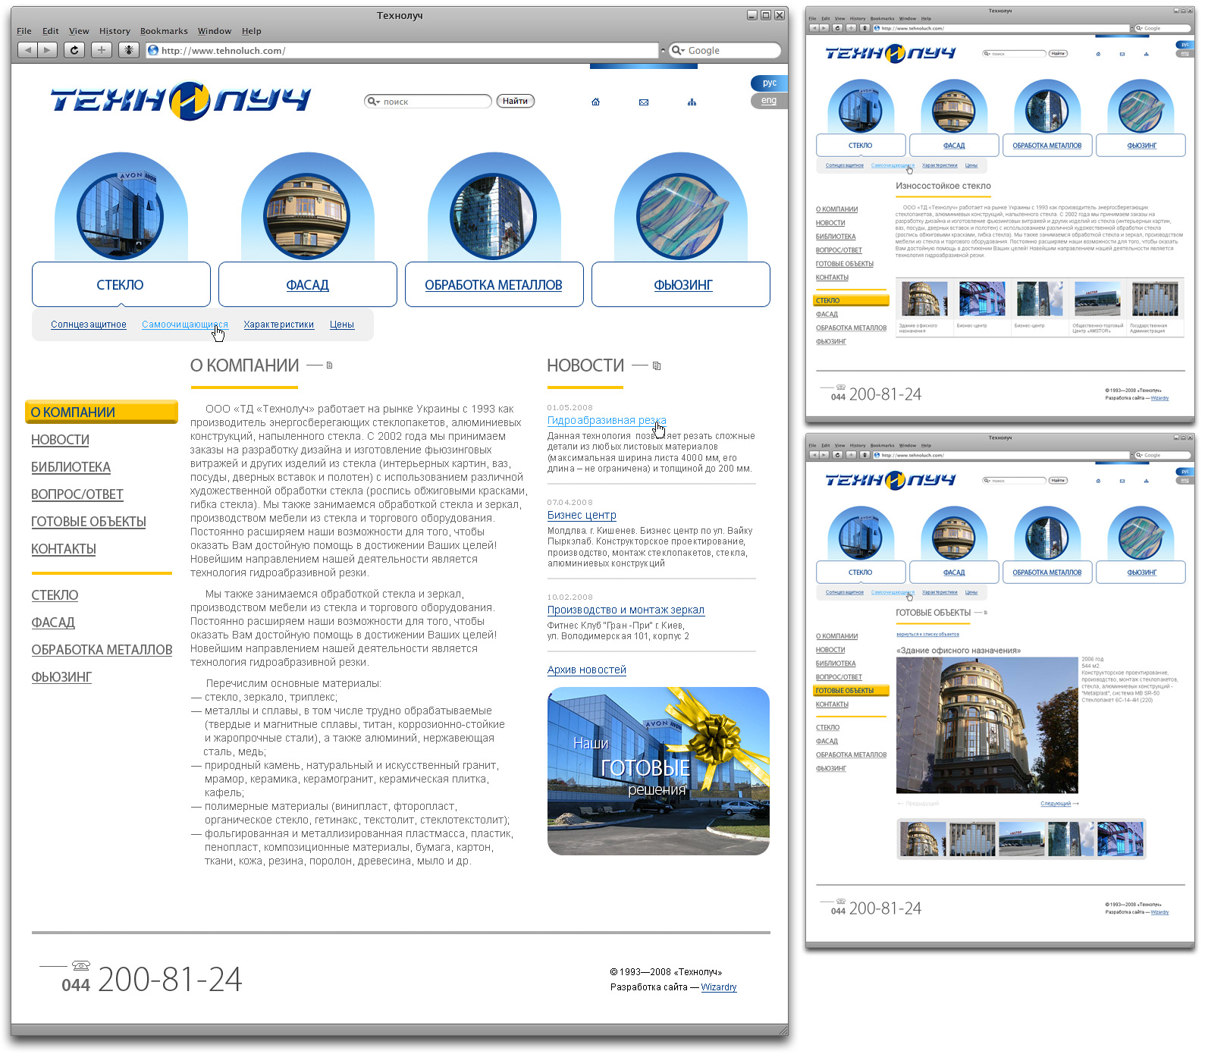Image resolution: width=1208 pixels, height=1054 pixels.
Task: Open the Архив новостей link
Action: tap(586, 670)
